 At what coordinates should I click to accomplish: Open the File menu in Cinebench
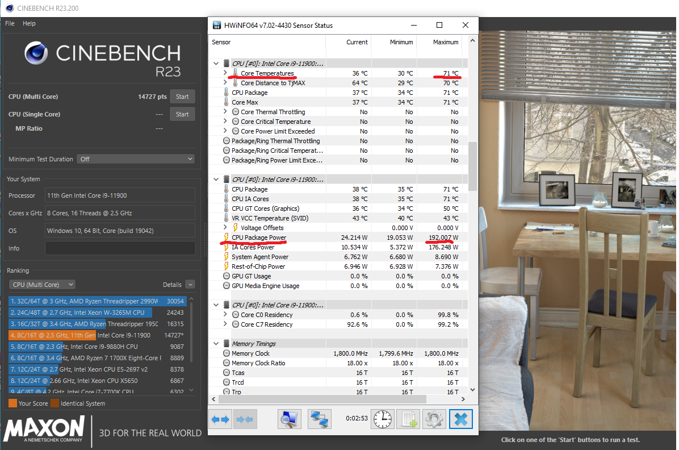pyautogui.click(x=10, y=23)
